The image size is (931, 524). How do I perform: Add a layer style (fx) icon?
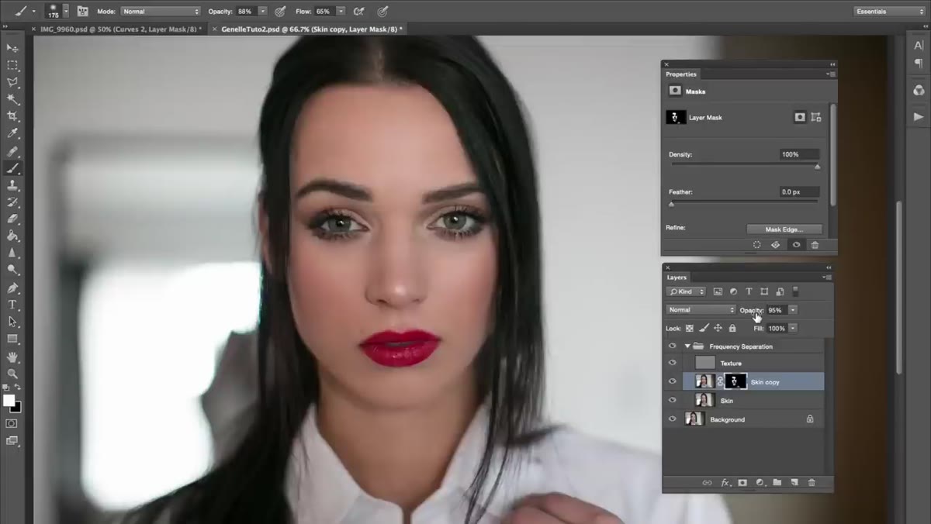(x=725, y=482)
